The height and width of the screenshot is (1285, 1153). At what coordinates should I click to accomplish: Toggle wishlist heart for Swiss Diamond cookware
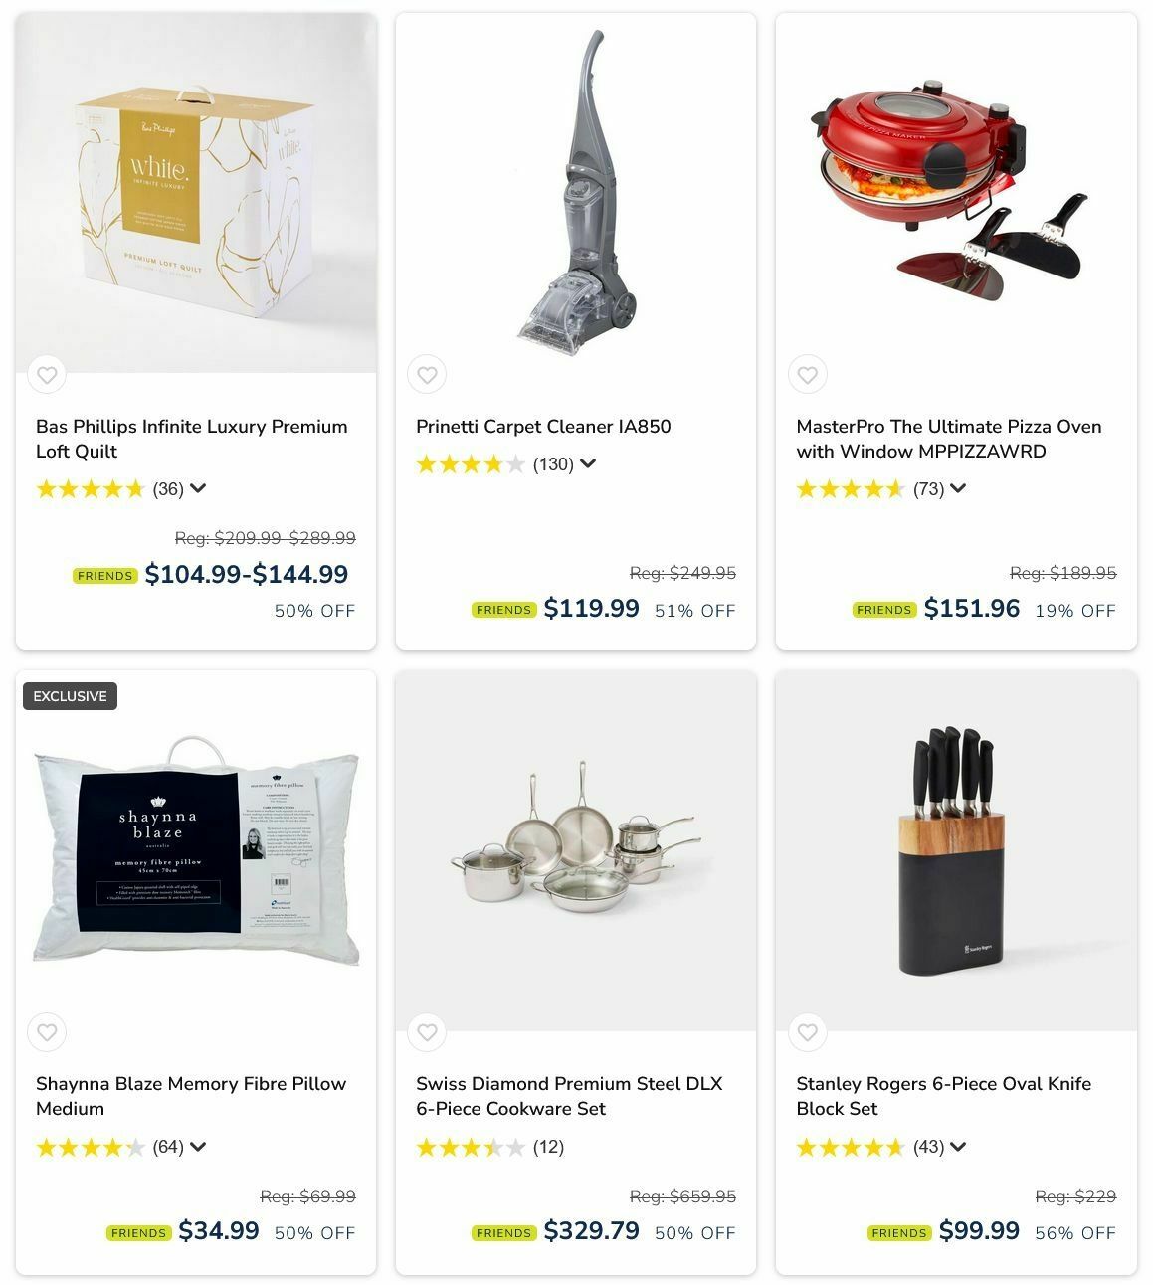tap(427, 1032)
